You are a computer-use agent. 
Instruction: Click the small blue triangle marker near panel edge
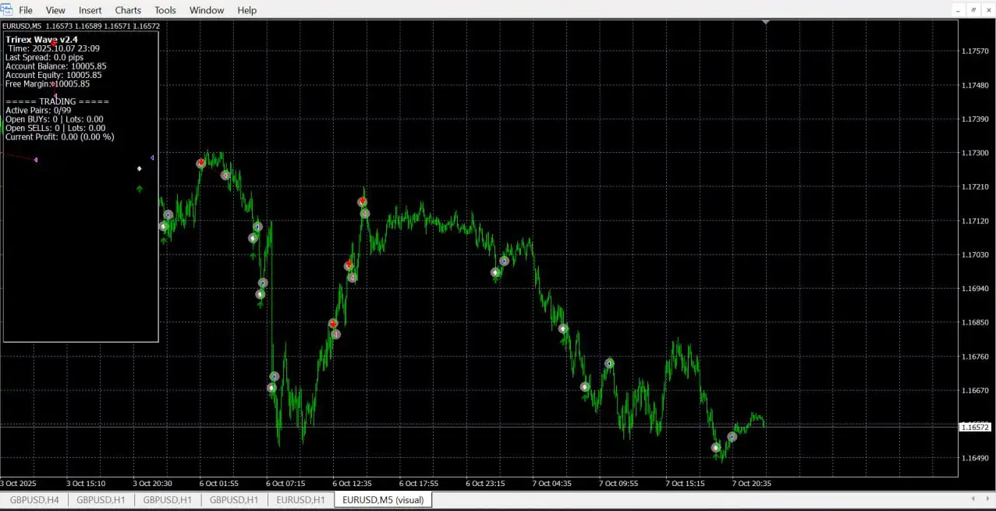[x=152, y=158]
